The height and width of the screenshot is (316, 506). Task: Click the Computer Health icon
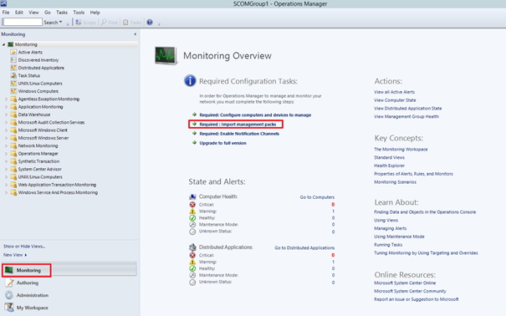coord(192,196)
